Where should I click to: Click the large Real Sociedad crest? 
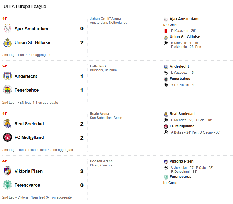coord(7,123)
